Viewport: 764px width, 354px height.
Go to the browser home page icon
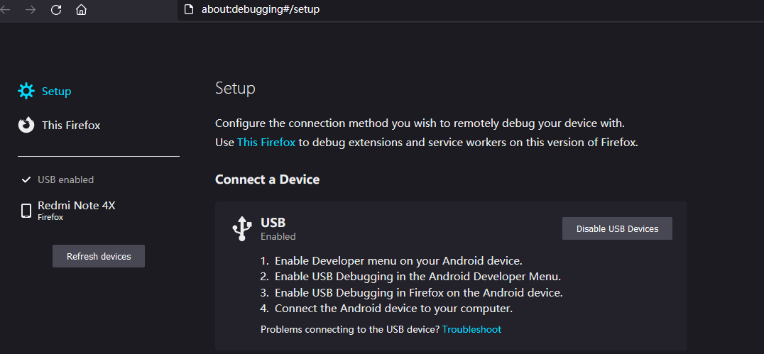tap(82, 10)
